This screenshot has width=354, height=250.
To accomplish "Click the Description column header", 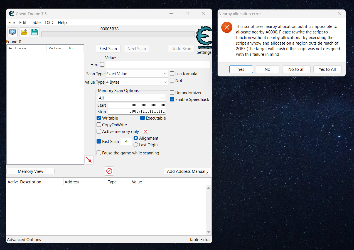I will 41,182.
